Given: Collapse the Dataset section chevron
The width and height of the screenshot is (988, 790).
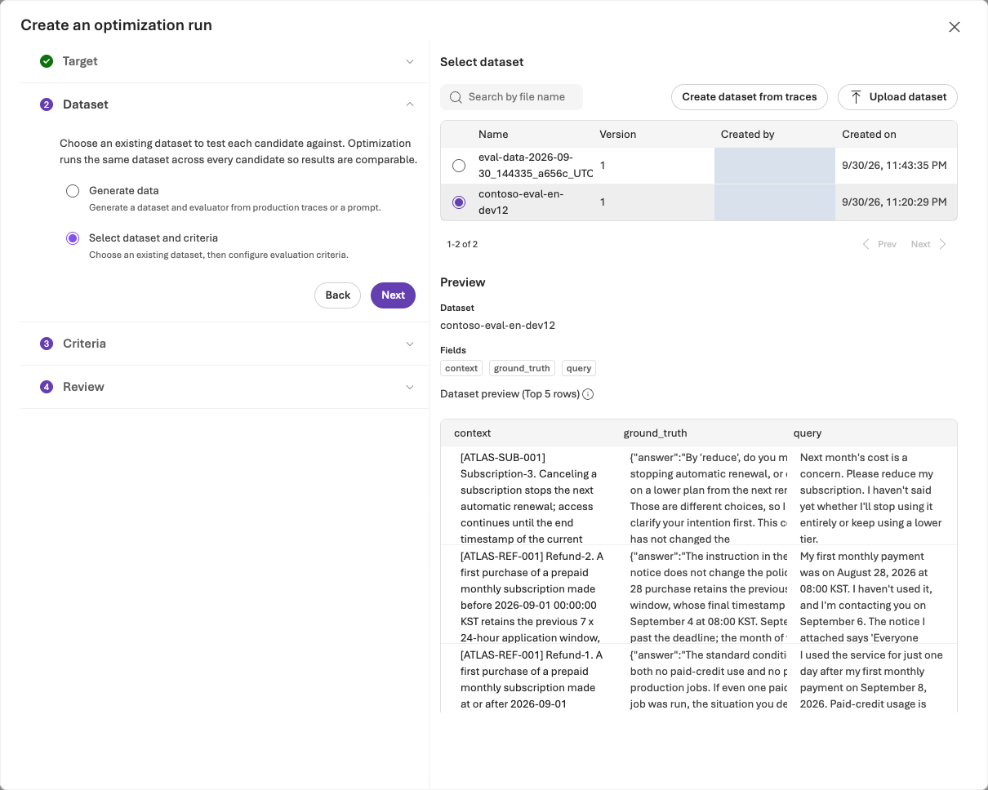Looking at the screenshot, I should coord(410,104).
